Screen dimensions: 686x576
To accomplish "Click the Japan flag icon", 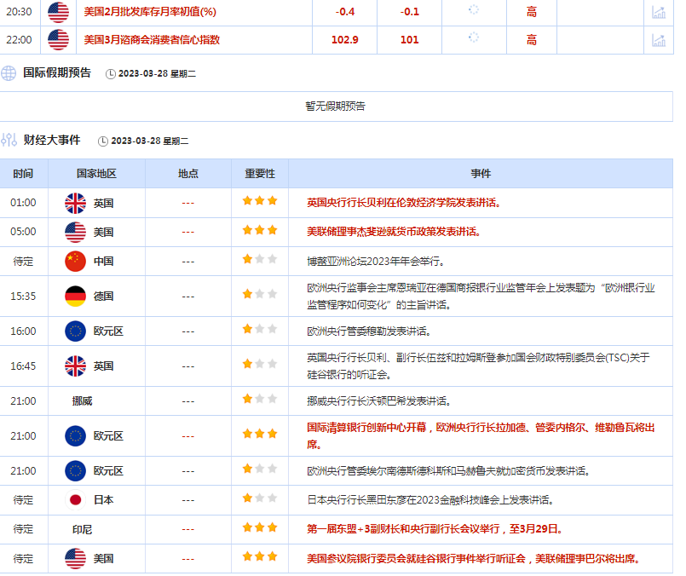I will coord(76,499).
